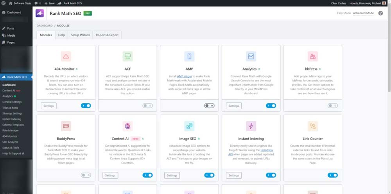Open Role Manager in sidebar
The height and width of the screenshot is (194, 391).
point(11,131)
